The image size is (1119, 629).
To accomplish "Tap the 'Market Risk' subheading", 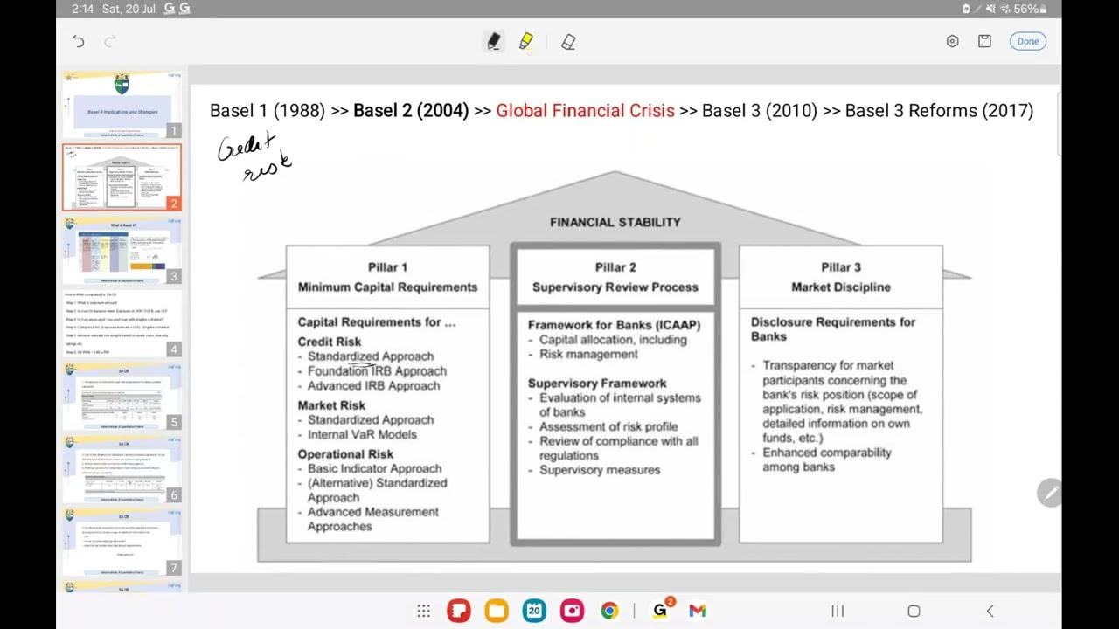I will pyautogui.click(x=331, y=405).
